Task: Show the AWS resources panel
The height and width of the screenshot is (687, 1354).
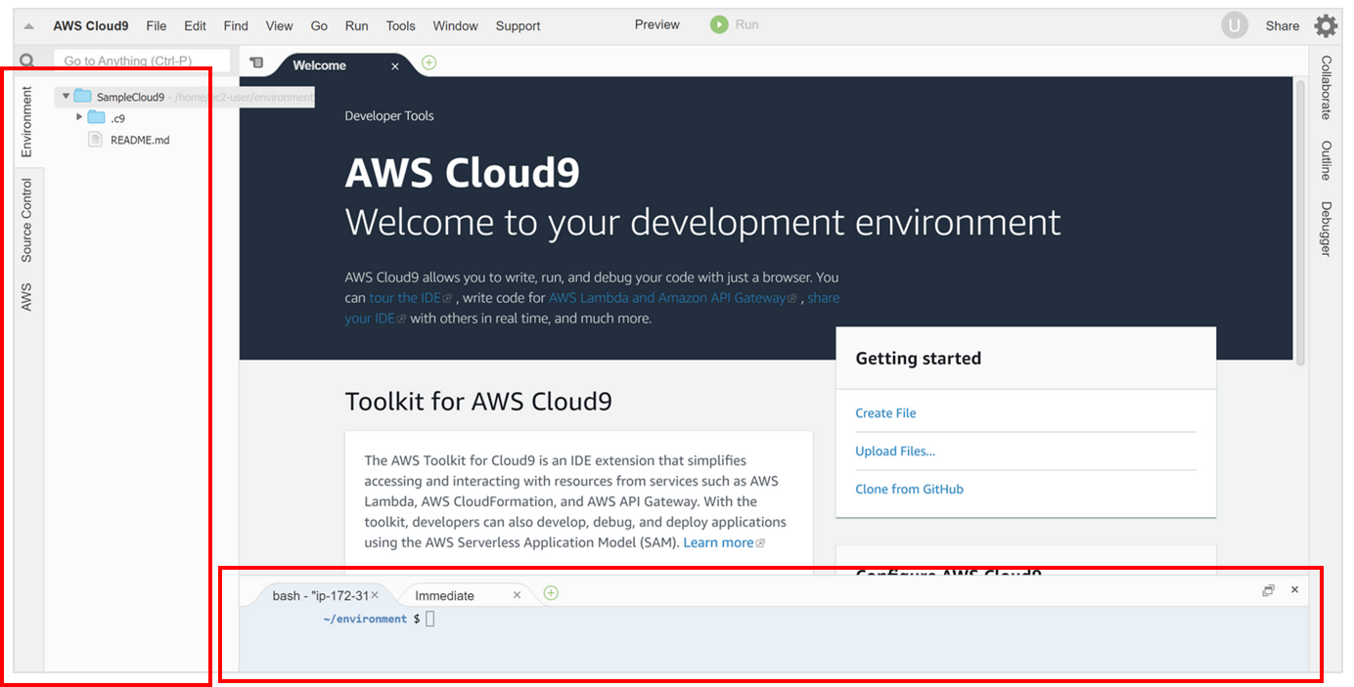Action: click(x=26, y=296)
